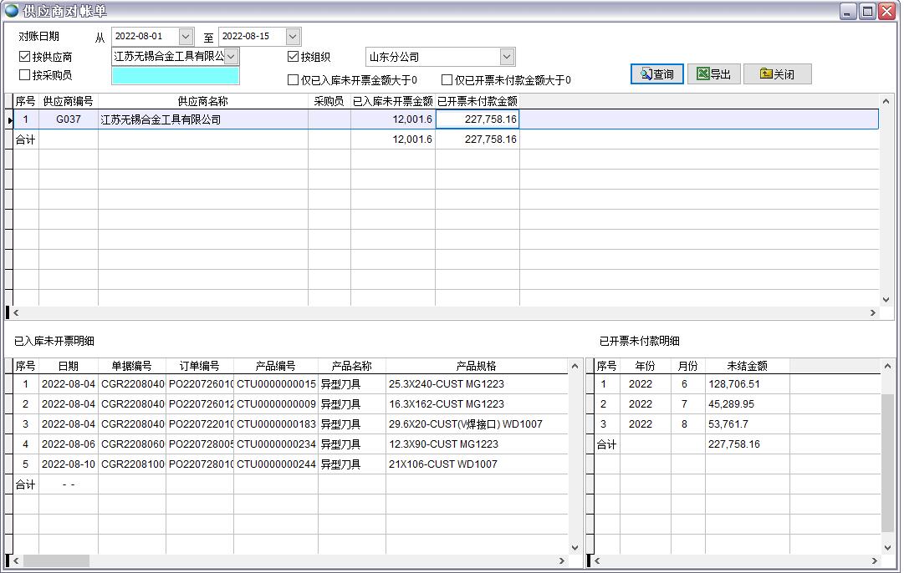The image size is (904, 573).
Task: Click the 供应商名称 column header
Action: [x=202, y=101]
